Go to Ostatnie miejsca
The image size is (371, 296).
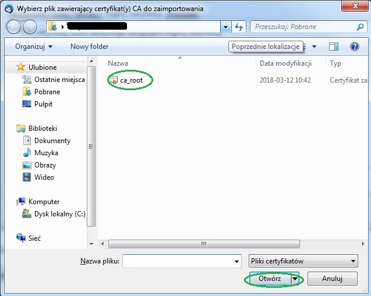coord(59,80)
